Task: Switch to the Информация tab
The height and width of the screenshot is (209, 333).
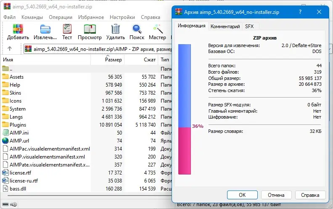Action: (192, 26)
